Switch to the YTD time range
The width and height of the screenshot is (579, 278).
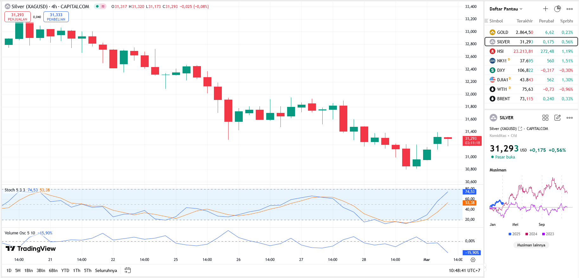click(65, 270)
